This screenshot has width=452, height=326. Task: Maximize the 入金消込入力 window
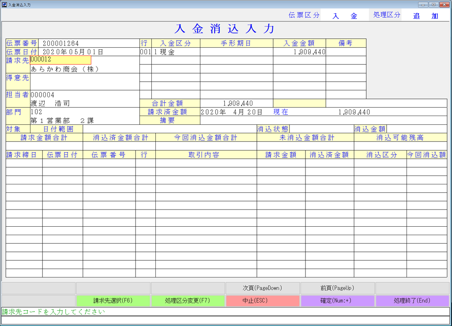(x=434, y=4)
